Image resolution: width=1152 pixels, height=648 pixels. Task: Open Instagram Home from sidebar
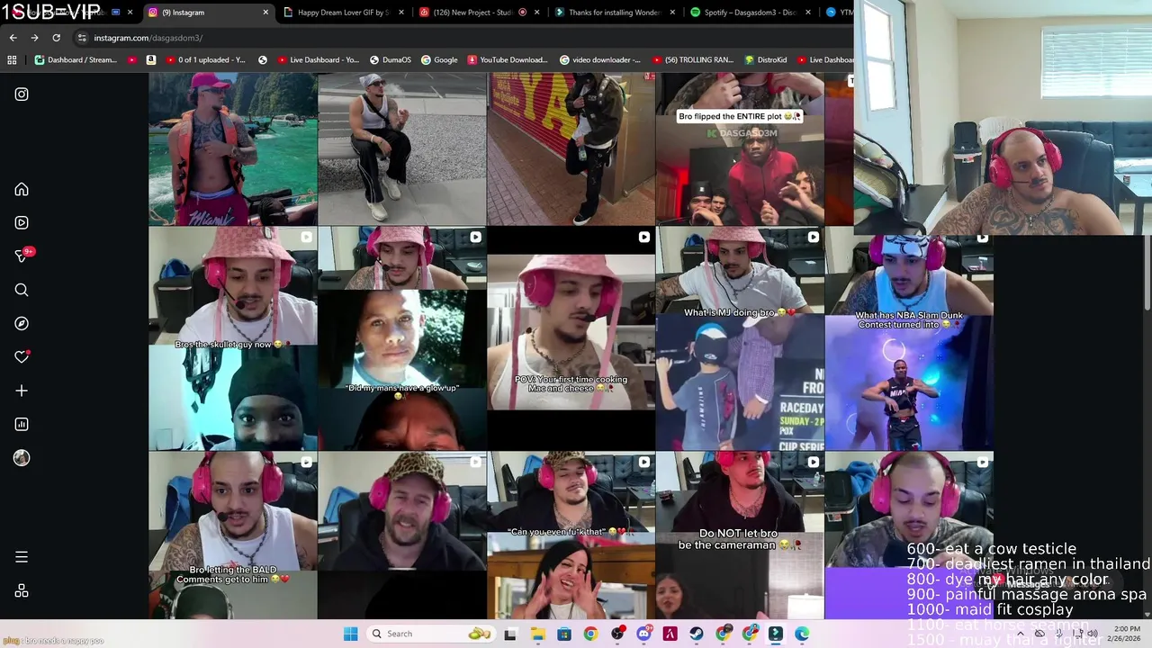tap(22, 189)
